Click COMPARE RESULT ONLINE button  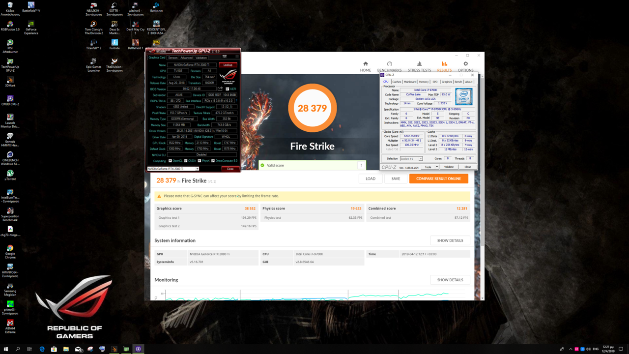(x=438, y=178)
